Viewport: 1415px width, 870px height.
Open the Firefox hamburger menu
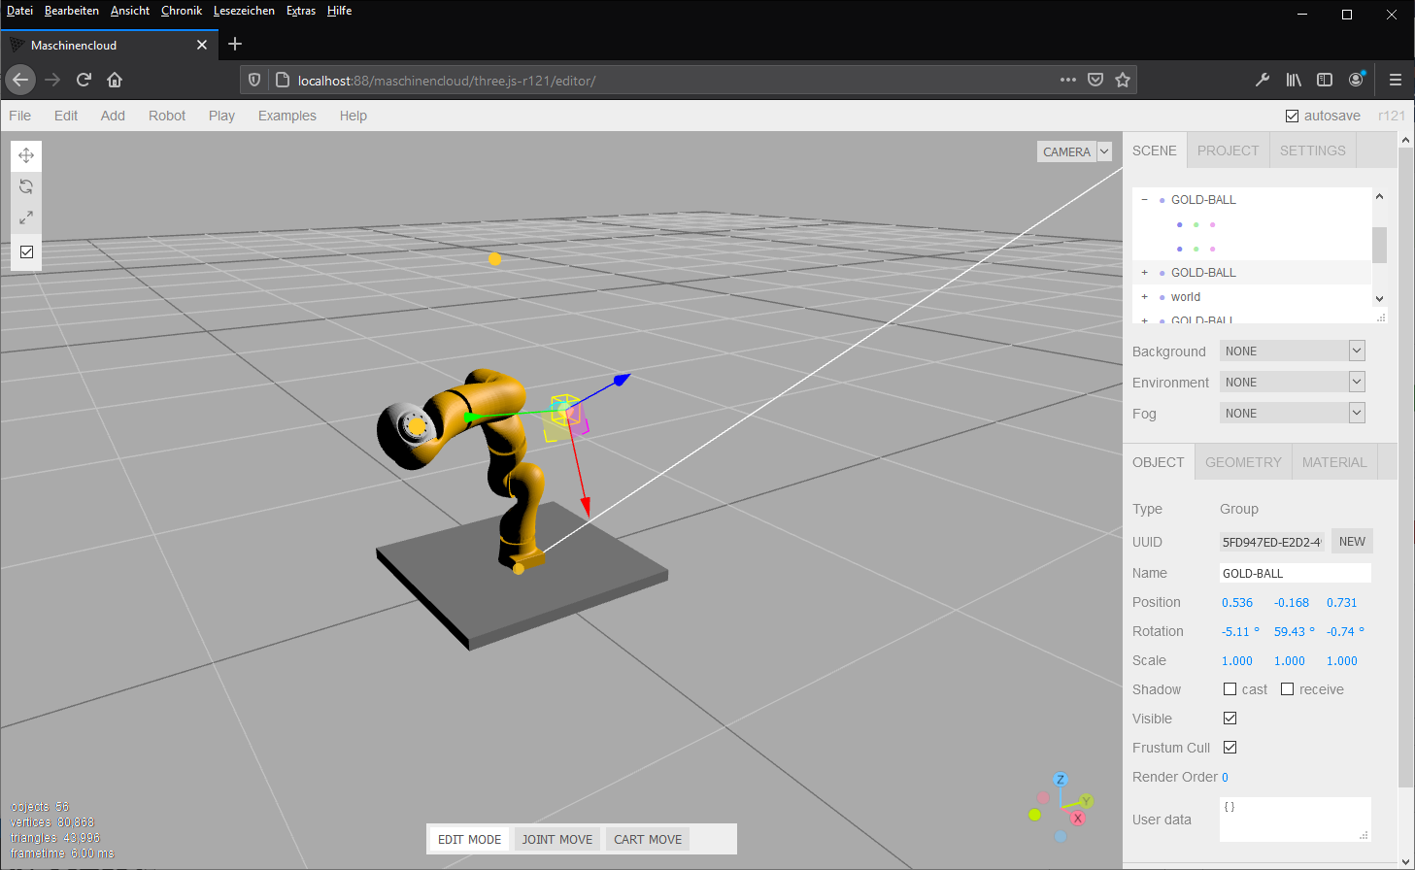(x=1395, y=80)
